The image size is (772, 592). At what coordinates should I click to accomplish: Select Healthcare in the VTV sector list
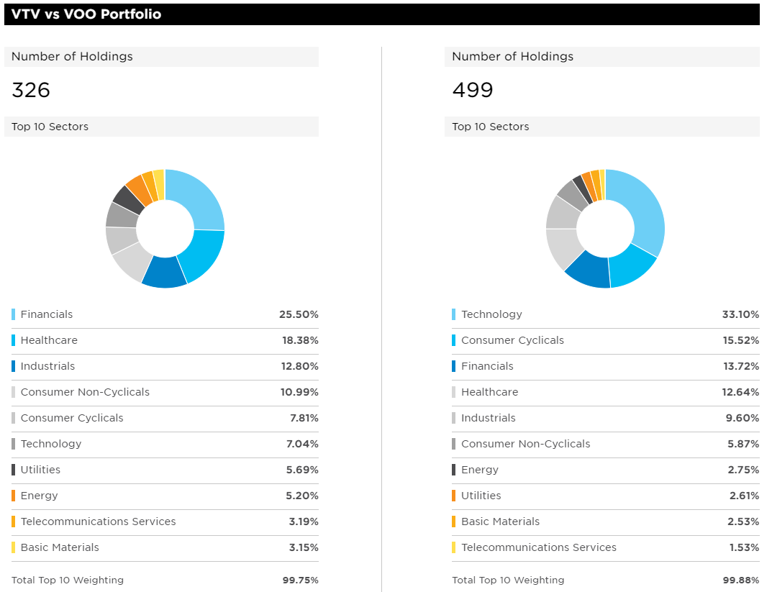[49, 340]
